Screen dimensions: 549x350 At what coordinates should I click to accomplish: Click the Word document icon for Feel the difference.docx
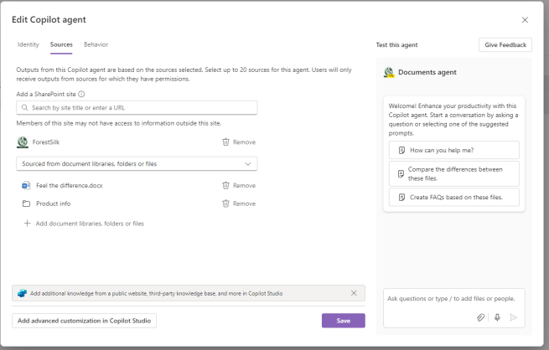tap(26, 185)
